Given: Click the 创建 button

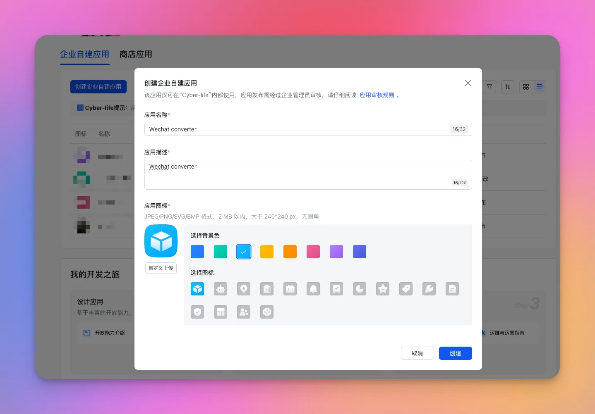Looking at the screenshot, I should (x=456, y=353).
